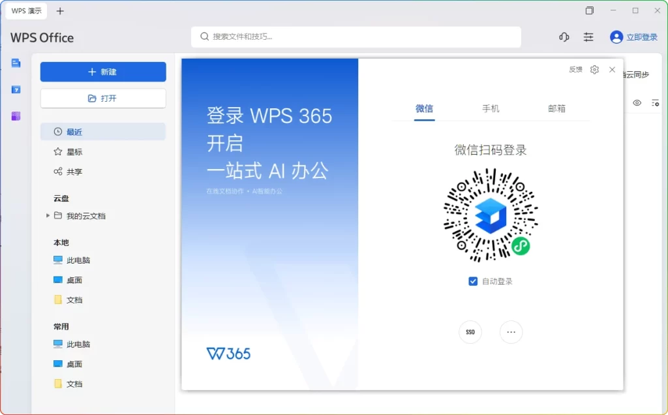Screen dimensions: 668x415
Task: Click the 新建 button
Action: pos(102,70)
